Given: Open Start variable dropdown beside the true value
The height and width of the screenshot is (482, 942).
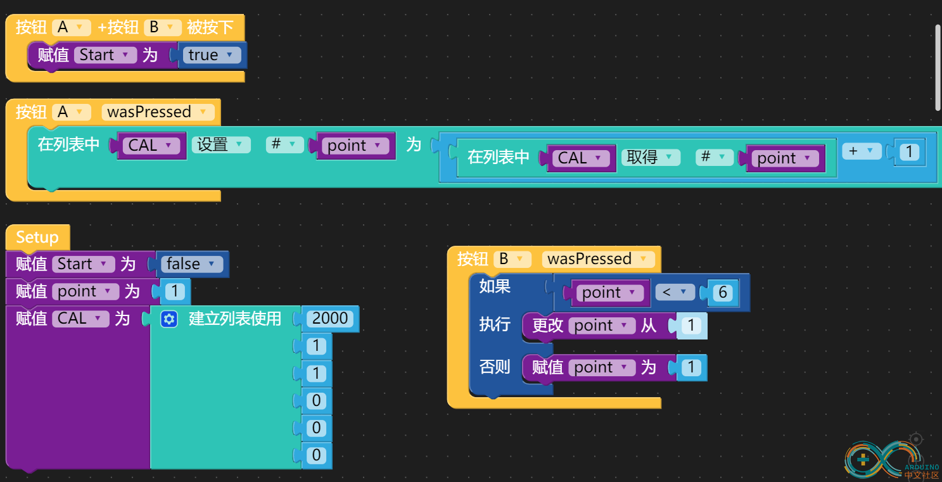Looking at the screenshot, I should [x=105, y=55].
